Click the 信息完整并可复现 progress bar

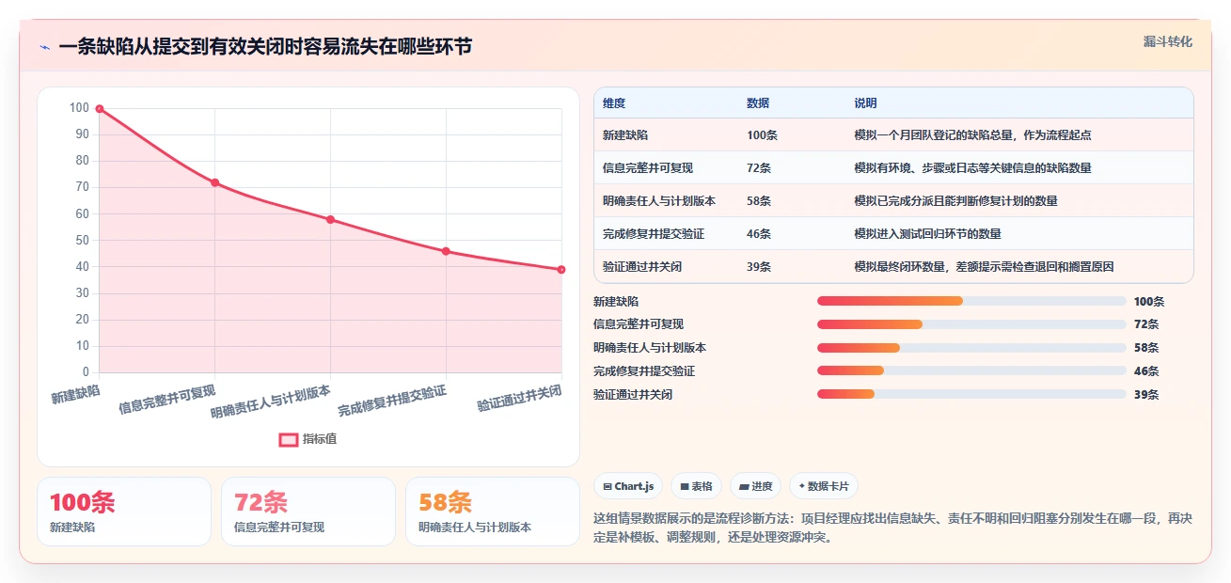tap(971, 324)
